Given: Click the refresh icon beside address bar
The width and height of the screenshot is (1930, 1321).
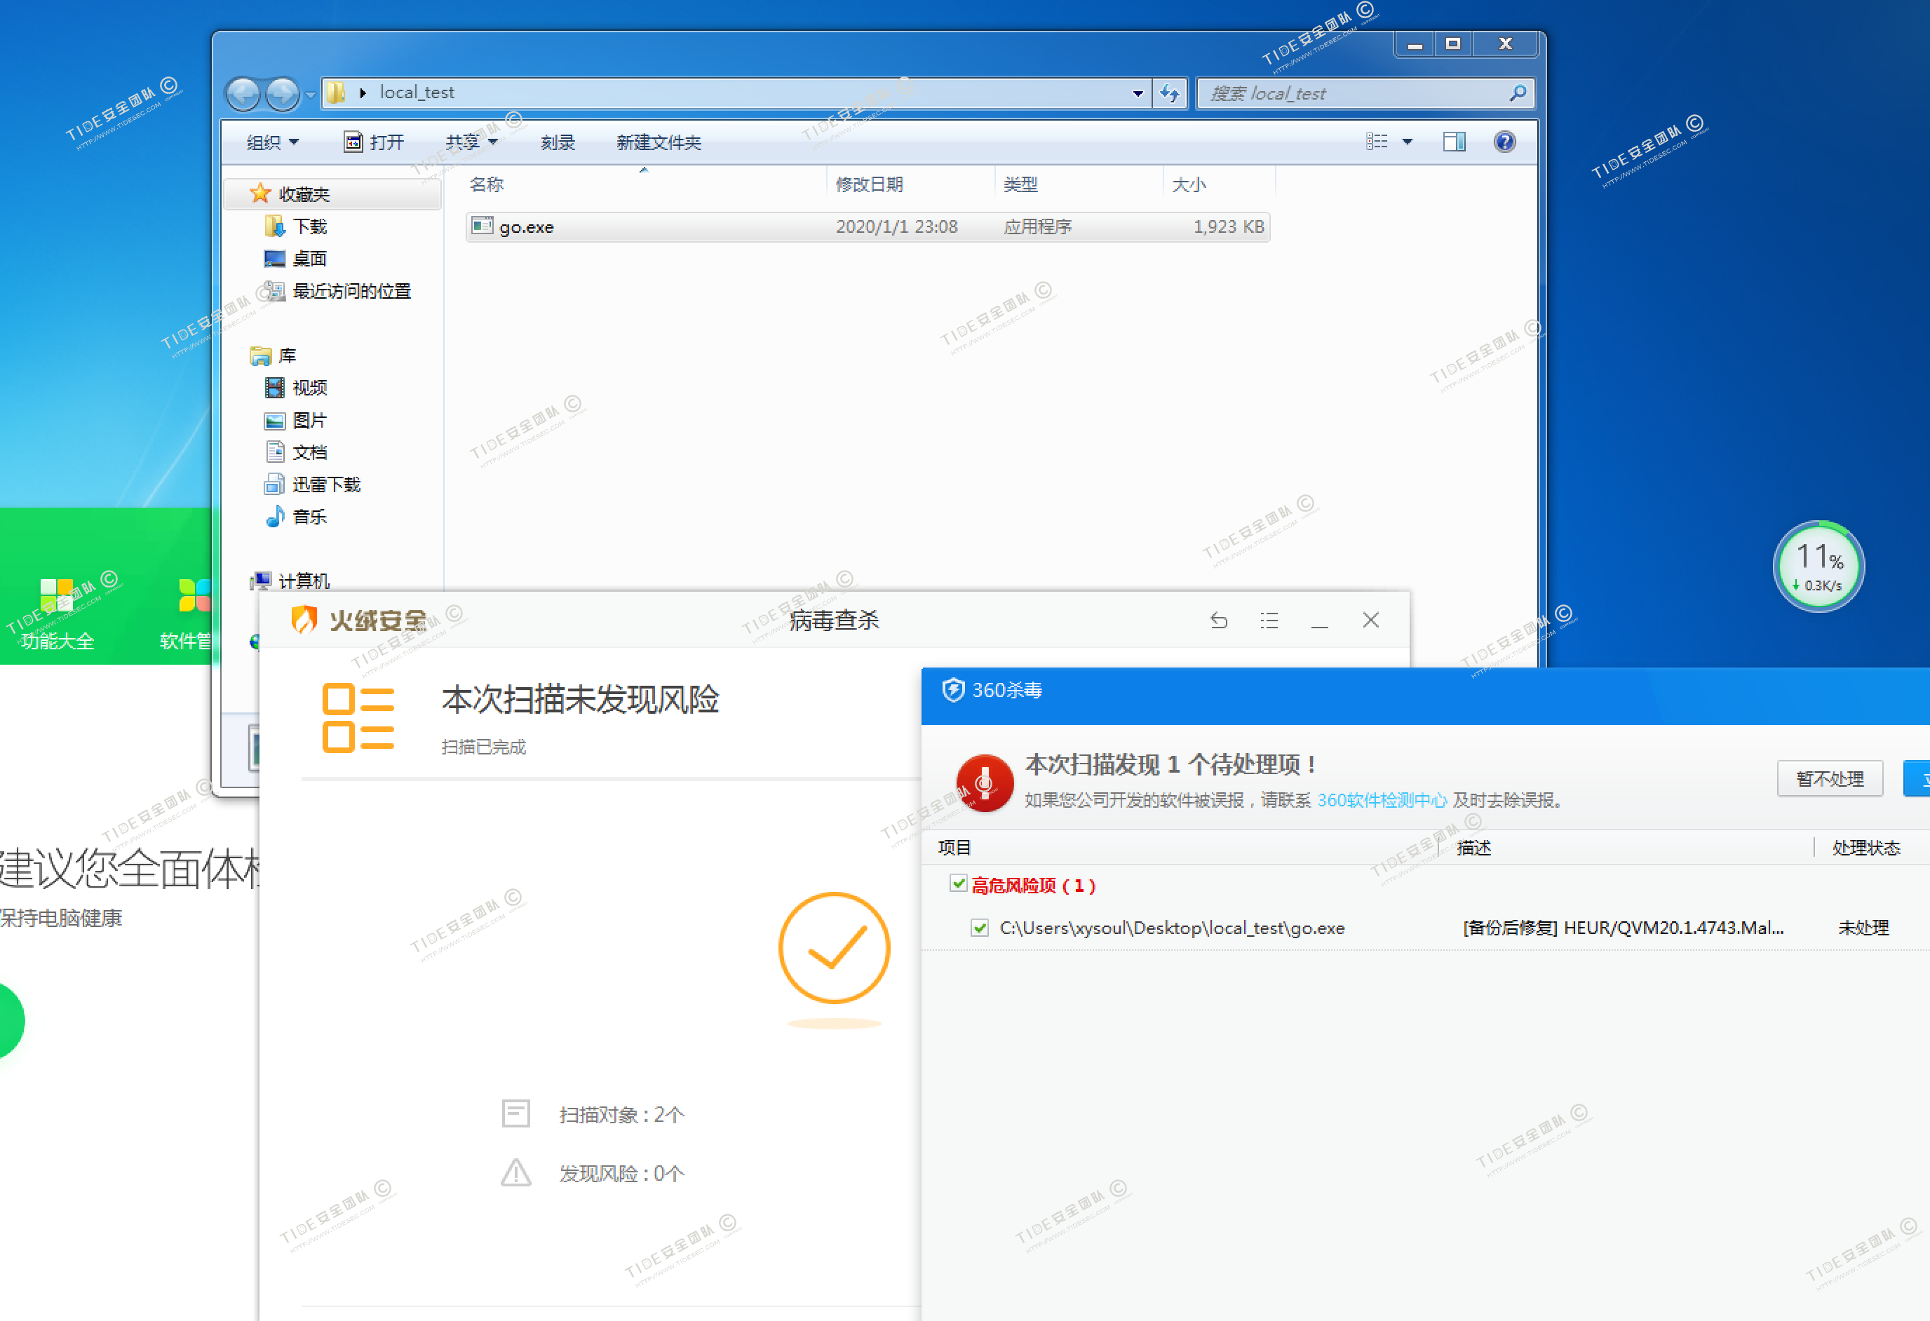Looking at the screenshot, I should [1169, 93].
